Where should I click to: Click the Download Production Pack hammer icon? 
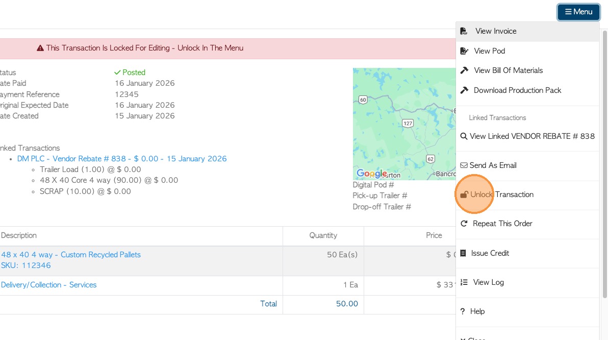464,90
